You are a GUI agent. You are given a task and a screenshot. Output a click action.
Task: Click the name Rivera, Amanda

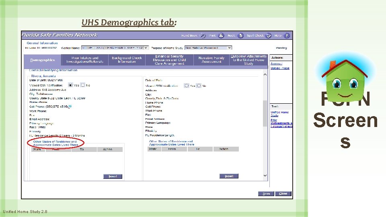point(43,76)
